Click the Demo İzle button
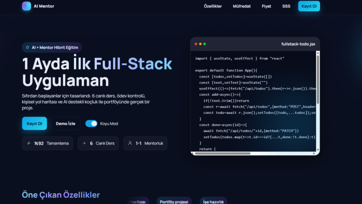Viewport: 362px width, 204px height. [x=66, y=123]
